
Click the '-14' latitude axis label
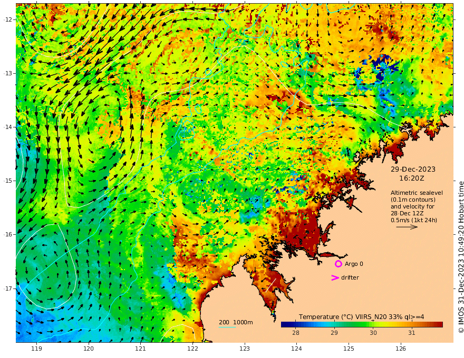click(x=8, y=127)
